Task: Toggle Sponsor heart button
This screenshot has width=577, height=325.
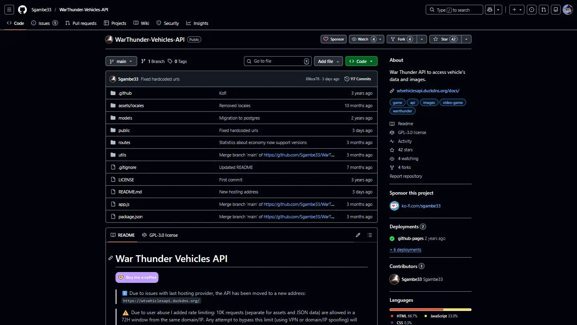Action: 333,39
